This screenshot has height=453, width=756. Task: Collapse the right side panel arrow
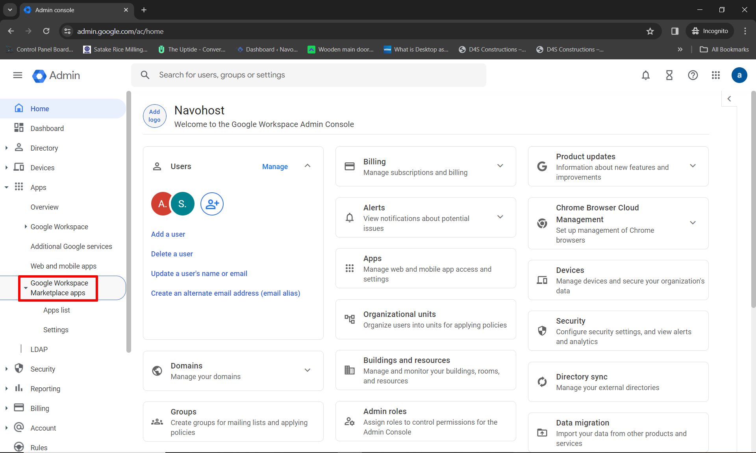729,99
